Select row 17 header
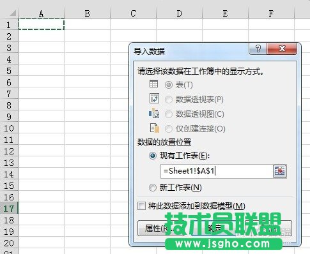Screen dimensions: 310x254 click(9, 208)
